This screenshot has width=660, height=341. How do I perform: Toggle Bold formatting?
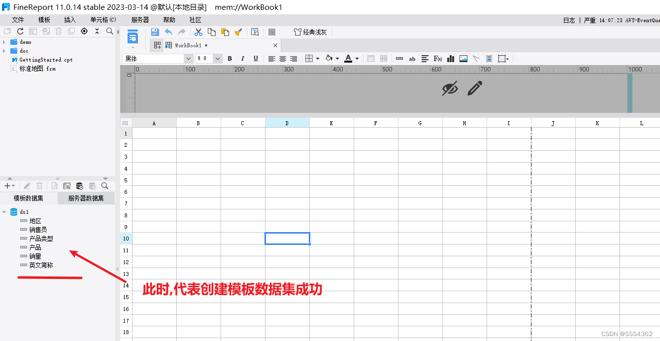(x=230, y=59)
